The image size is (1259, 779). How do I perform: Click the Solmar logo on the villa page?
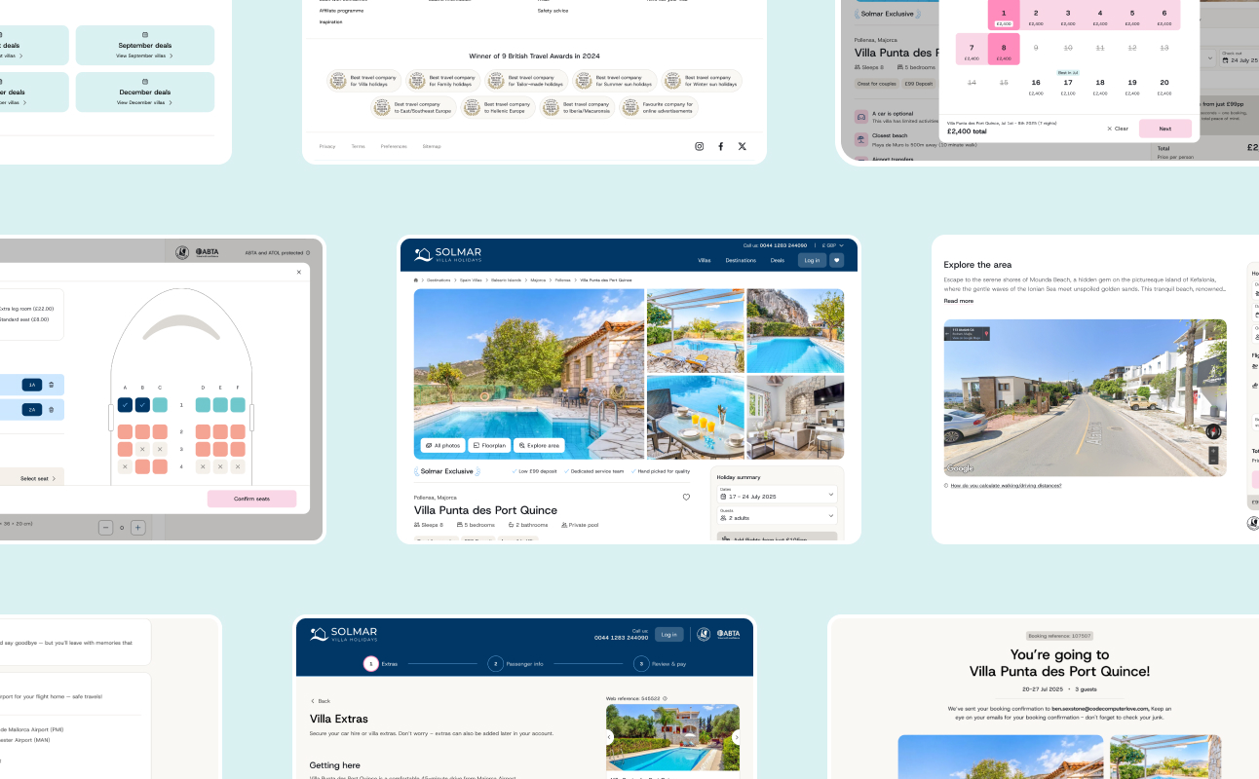coord(449,254)
